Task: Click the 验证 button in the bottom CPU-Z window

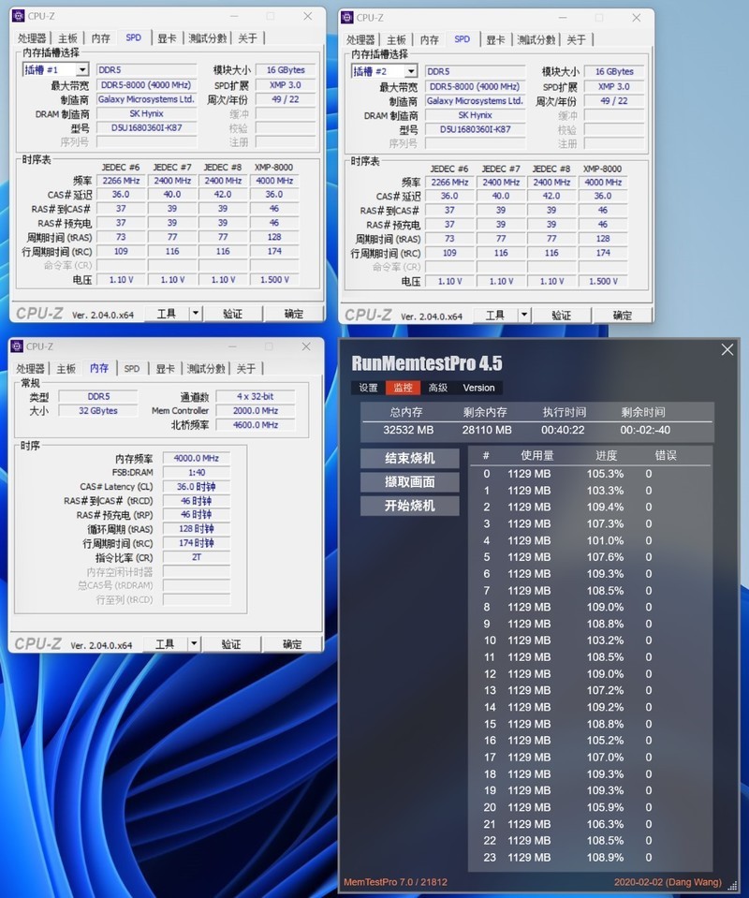Action: [233, 643]
